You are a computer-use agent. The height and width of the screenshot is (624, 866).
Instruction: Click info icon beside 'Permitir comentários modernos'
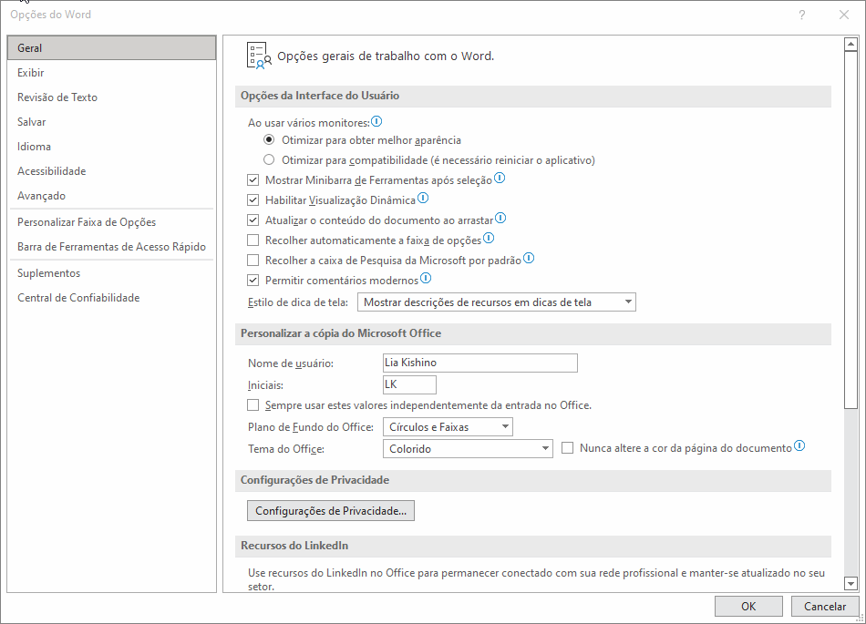tap(426, 278)
